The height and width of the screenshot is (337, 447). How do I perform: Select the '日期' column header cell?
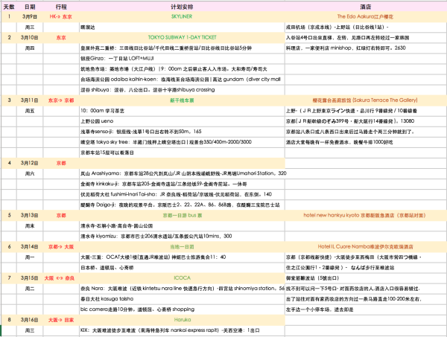point(30,7)
